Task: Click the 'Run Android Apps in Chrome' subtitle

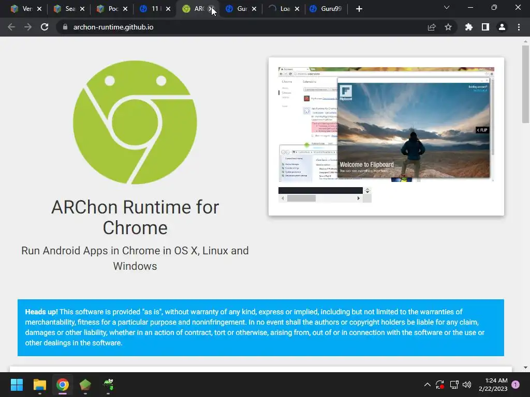Action: click(x=135, y=258)
